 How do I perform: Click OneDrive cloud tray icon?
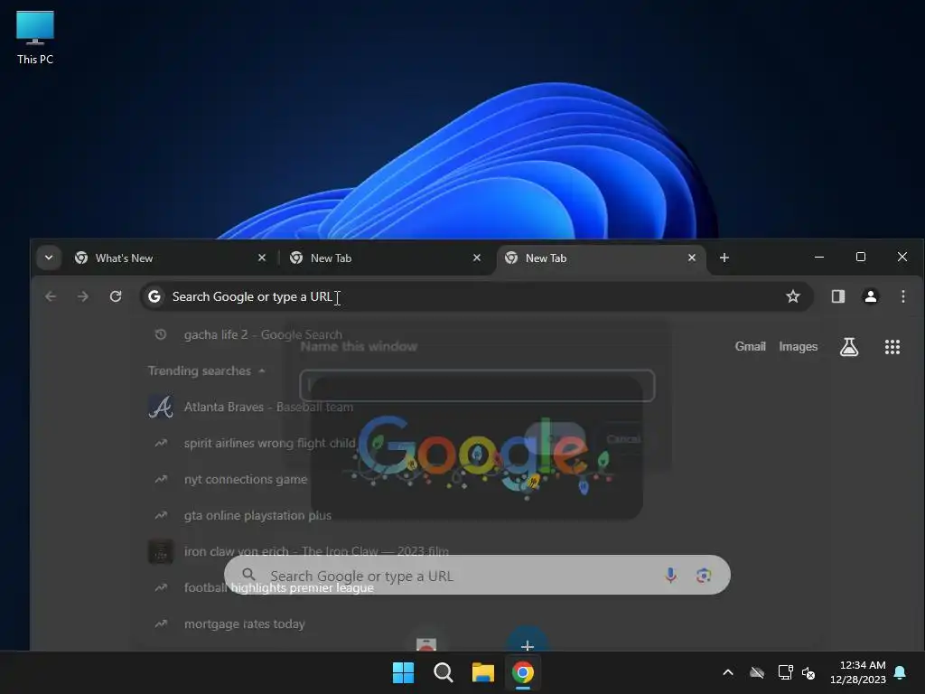[x=757, y=672]
